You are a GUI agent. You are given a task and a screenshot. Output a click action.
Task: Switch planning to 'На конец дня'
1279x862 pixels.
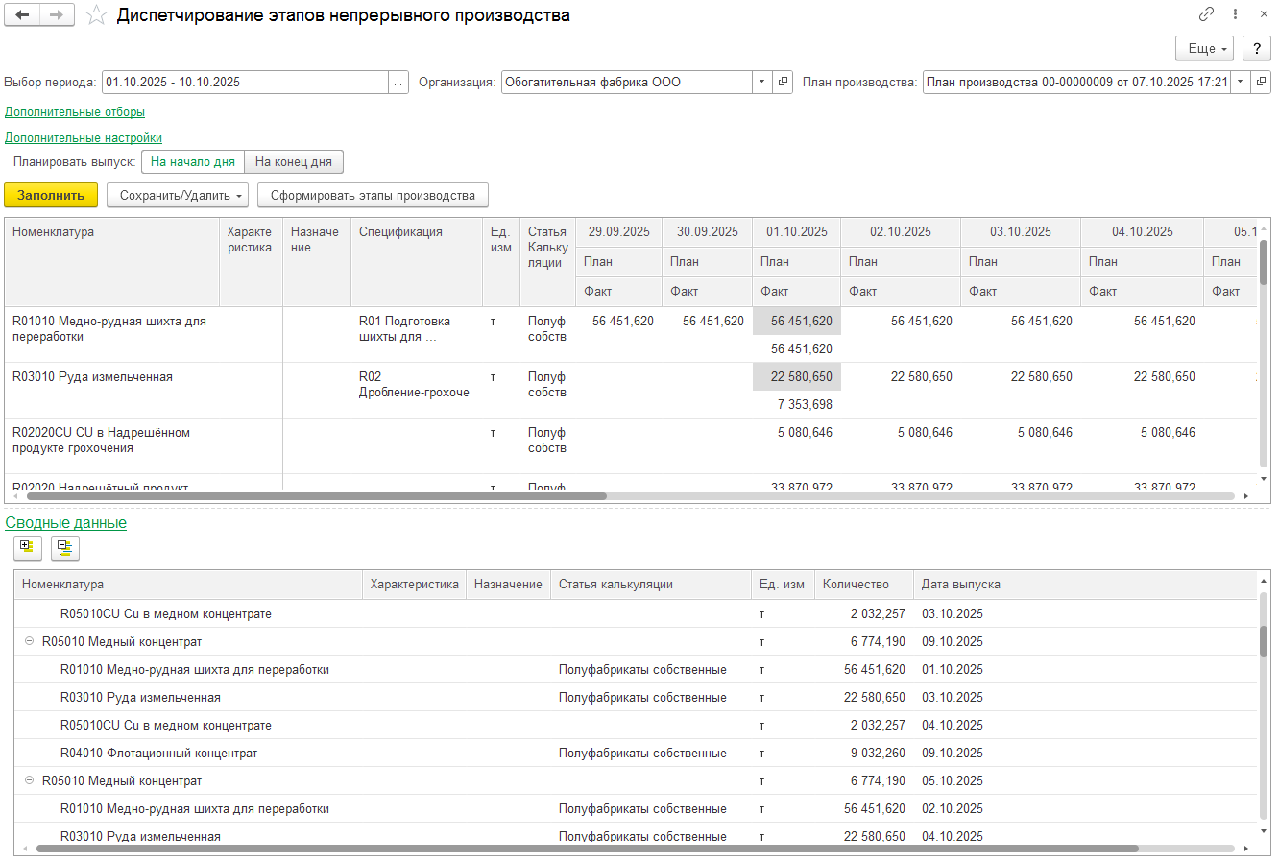[x=294, y=162]
